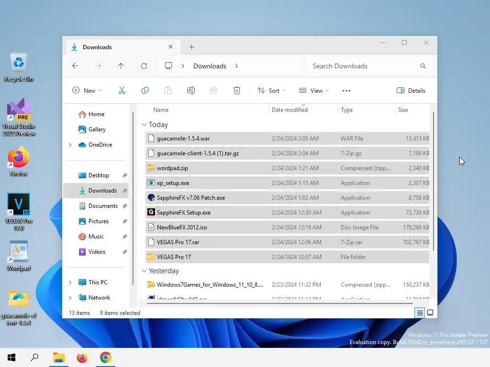Select VEGAS Pro 17.rar file
This screenshot has width=490, height=367.
coord(287,242)
